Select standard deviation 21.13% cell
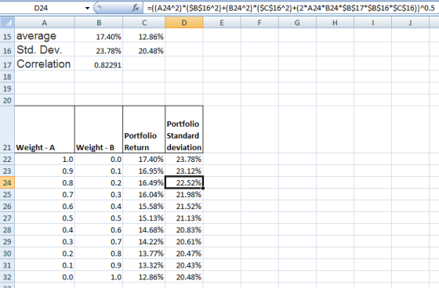439x288 pixels. 184,218
